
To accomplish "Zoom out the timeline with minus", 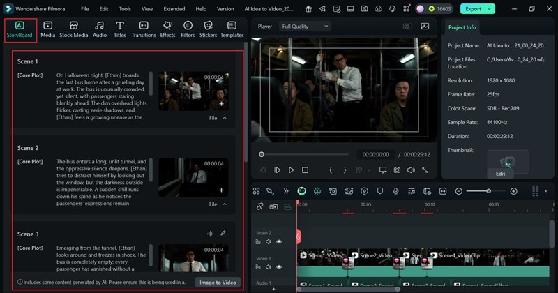I will pyautogui.click(x=459, y=191).
